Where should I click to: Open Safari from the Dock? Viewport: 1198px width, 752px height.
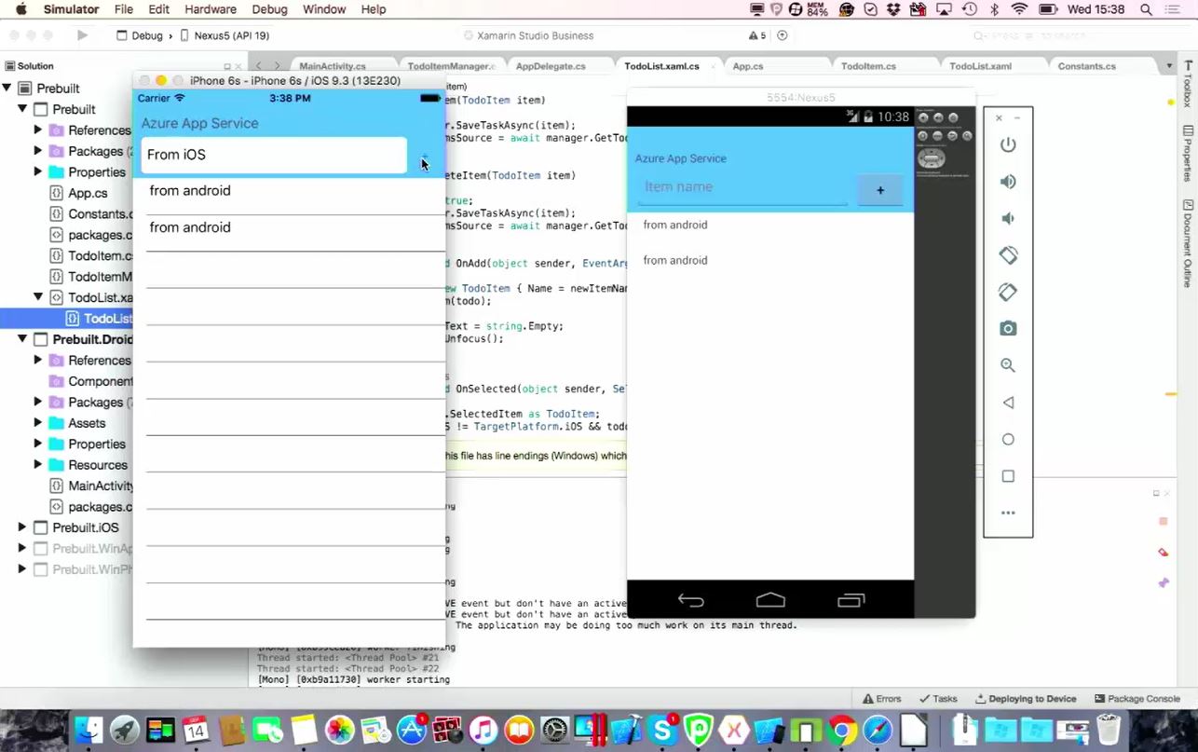(877, 730)
